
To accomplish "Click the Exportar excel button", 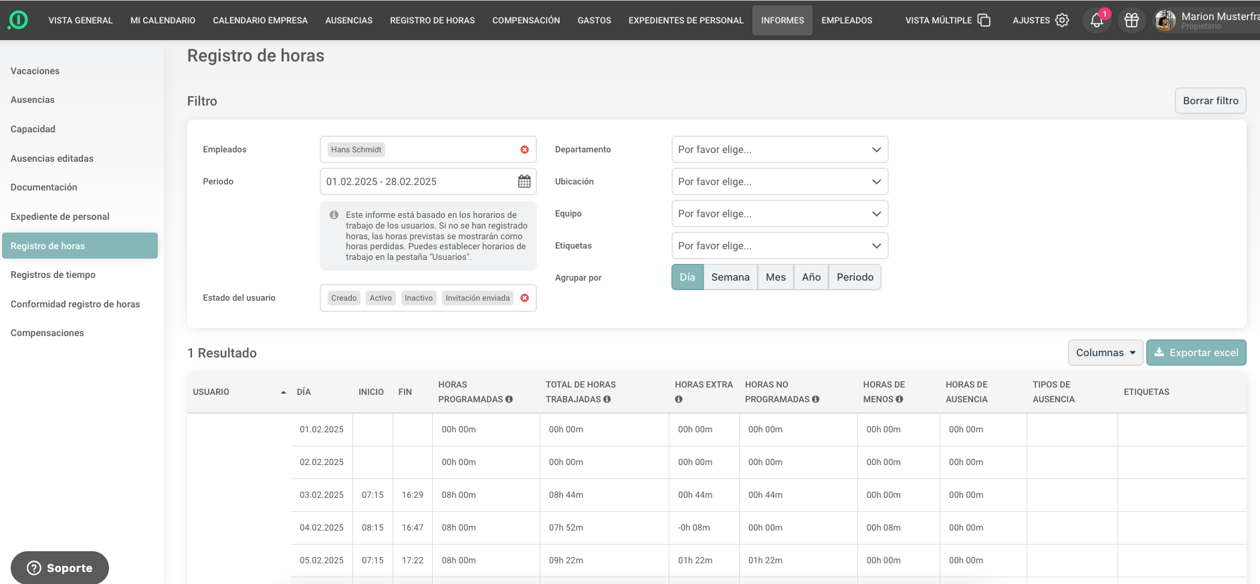I will (1196, 353).
